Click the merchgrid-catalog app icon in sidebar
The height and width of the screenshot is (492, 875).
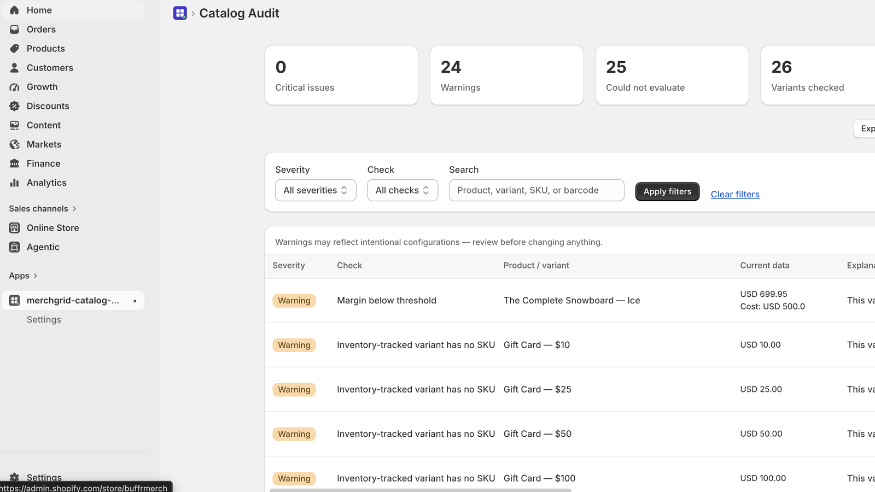point(15,301)
